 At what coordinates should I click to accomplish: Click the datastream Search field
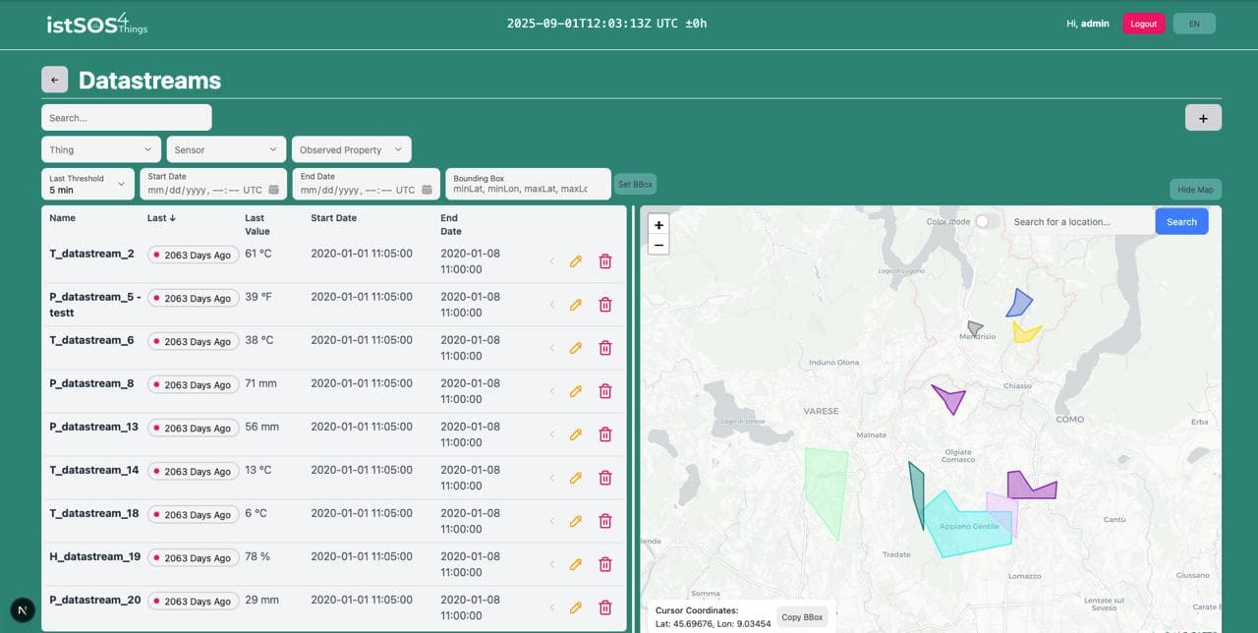[127, 118]
